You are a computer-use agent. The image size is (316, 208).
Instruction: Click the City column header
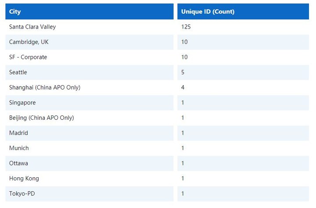coord(89,11)
